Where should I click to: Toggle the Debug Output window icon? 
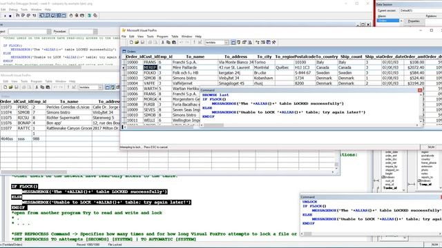tap(64, 16)
